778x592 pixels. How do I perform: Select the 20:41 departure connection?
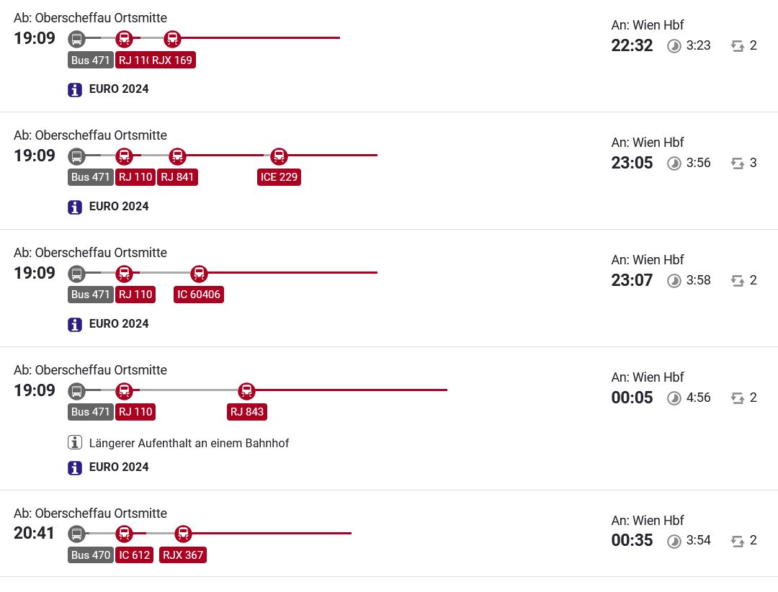pos(389,534)
